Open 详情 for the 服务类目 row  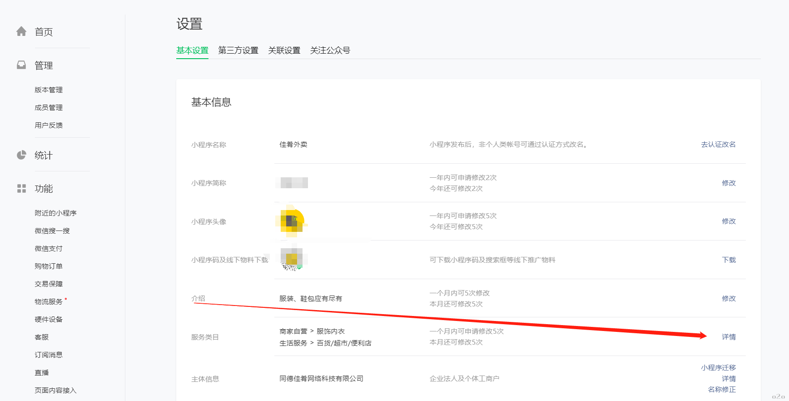729,337
